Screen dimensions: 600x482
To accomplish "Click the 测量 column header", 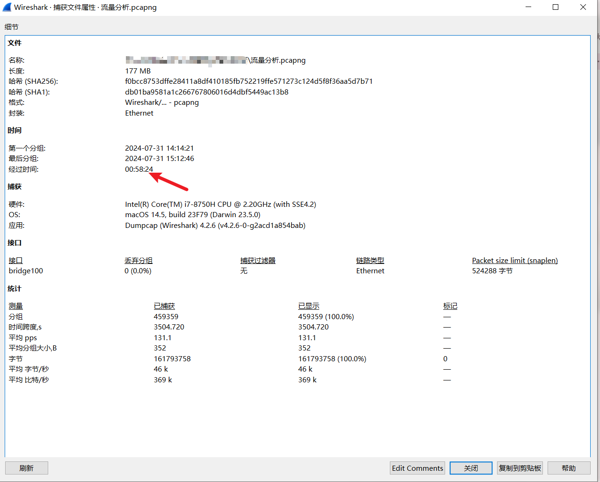I will [x=15, y=306].
